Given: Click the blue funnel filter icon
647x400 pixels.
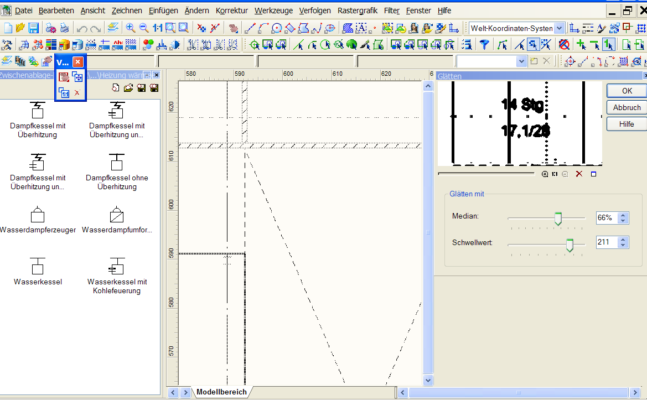Looking at the screenshot, I should coord(484,45).
